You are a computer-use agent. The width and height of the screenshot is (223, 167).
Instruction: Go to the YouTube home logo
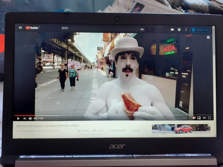33,28
